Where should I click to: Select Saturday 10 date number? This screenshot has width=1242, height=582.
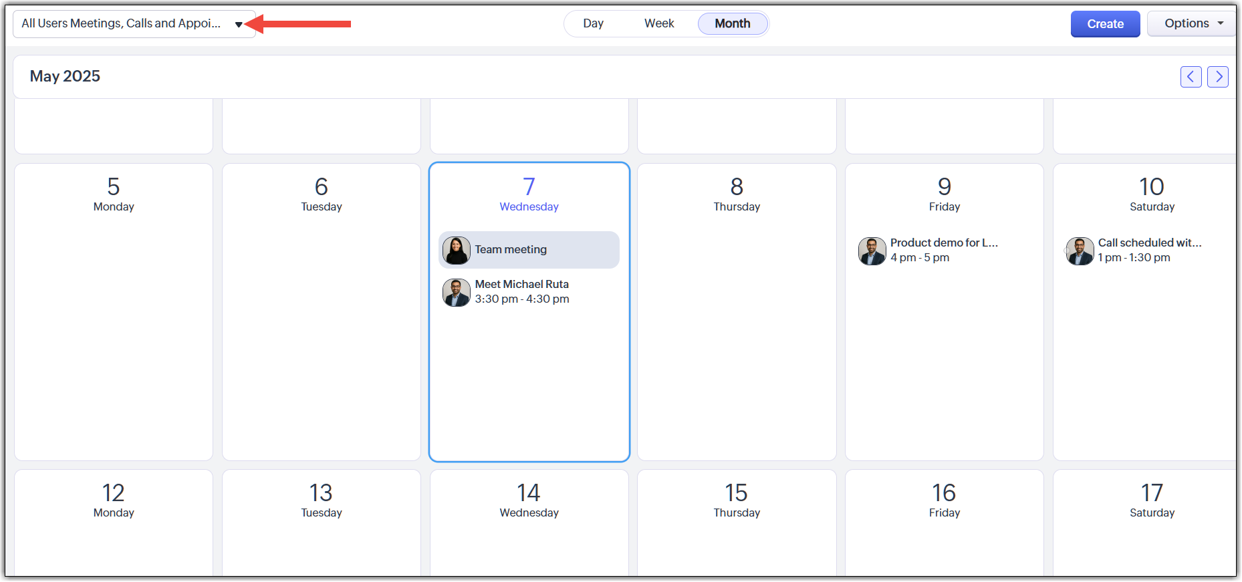pyautogui.click(x=1152, y=186)
